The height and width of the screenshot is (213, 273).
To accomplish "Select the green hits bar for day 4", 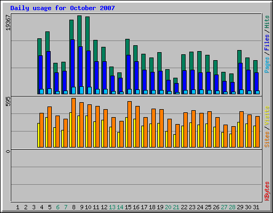I will tap(39, 47).
